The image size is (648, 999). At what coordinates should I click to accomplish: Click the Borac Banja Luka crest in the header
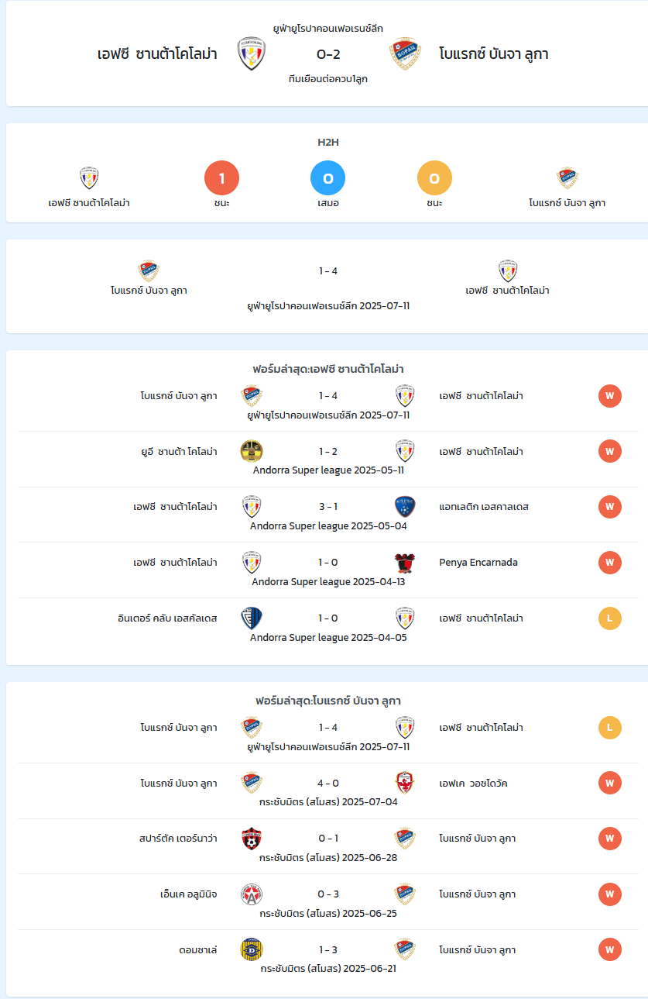pyautogui.click(x=405, y=53)
